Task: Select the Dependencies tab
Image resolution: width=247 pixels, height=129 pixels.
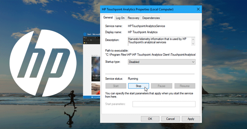Action: (151, 18)
